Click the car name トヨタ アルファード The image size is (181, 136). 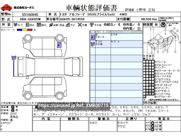pyautogui.click(x=72, y=15)
